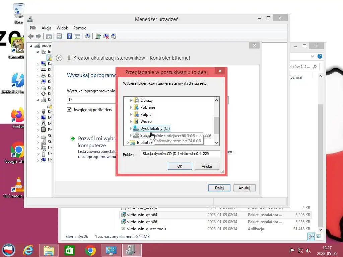Open File Explorer taskbar button

(49, 250)
